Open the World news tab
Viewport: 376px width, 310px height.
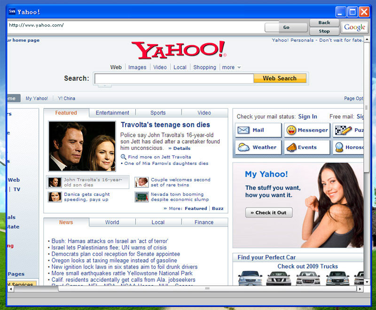coord(112,222)
